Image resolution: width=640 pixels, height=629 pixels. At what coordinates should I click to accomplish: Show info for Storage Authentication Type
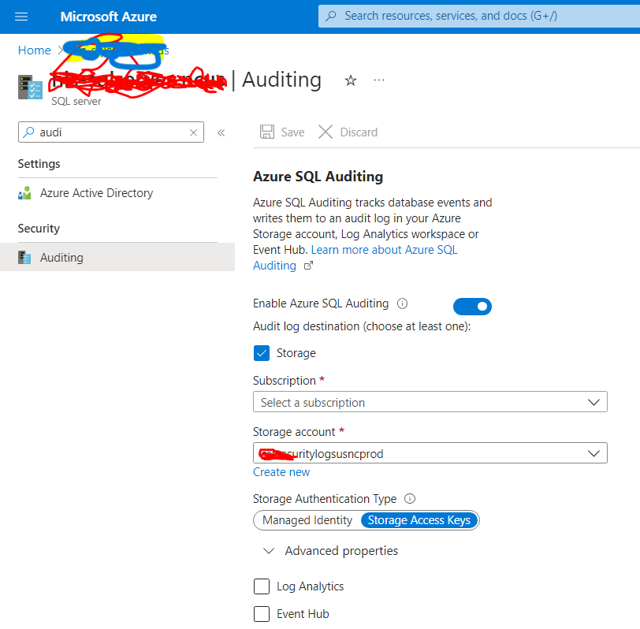(x=410, y=499)
